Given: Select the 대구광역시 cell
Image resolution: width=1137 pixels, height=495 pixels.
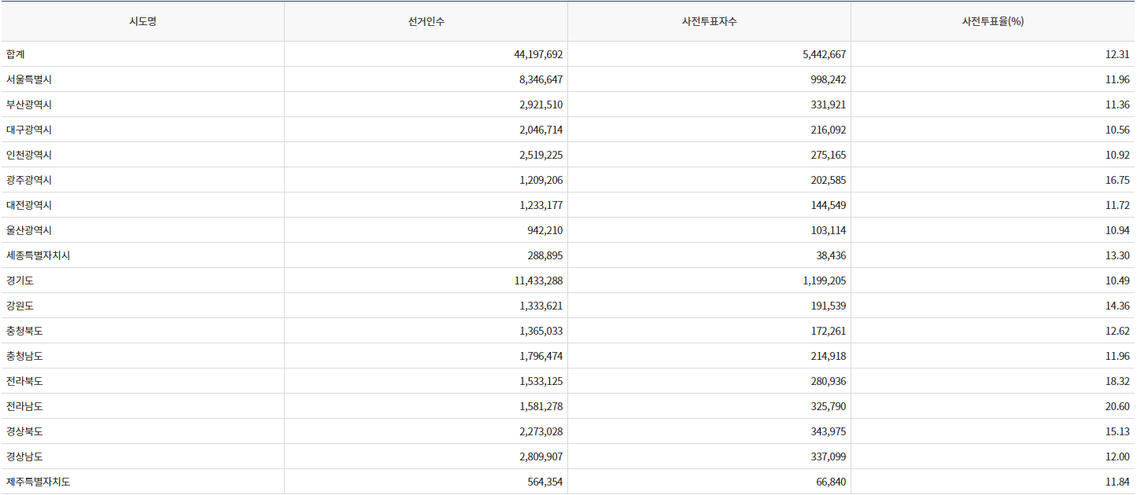Looking at the screenshot, I should tap(29, 130).
